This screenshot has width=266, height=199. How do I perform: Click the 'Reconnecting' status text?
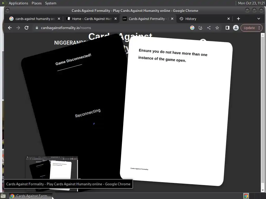point(88,113)
